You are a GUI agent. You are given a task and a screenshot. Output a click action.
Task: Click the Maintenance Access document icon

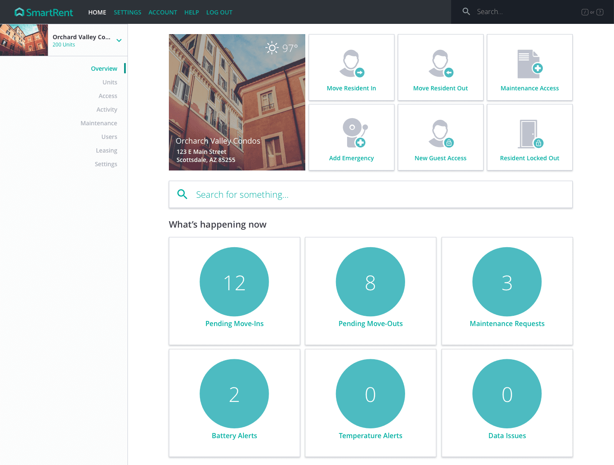tap(530, 64)
